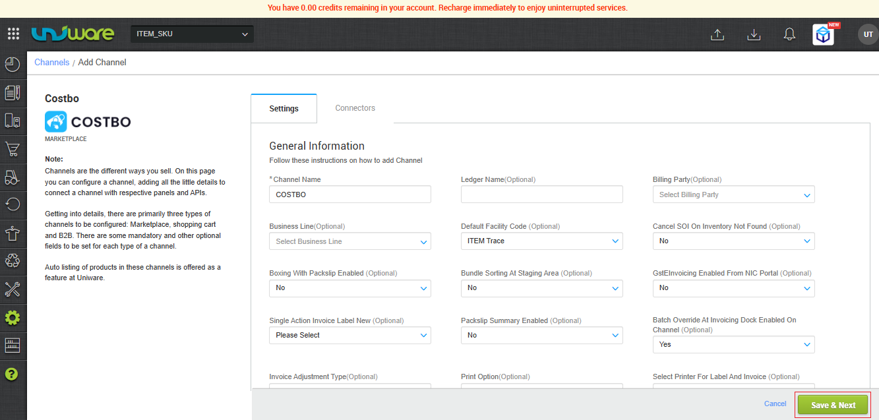Click the help question mark icon
The width and height of the screenshot is (879, 420).
[x=12, y=374]
